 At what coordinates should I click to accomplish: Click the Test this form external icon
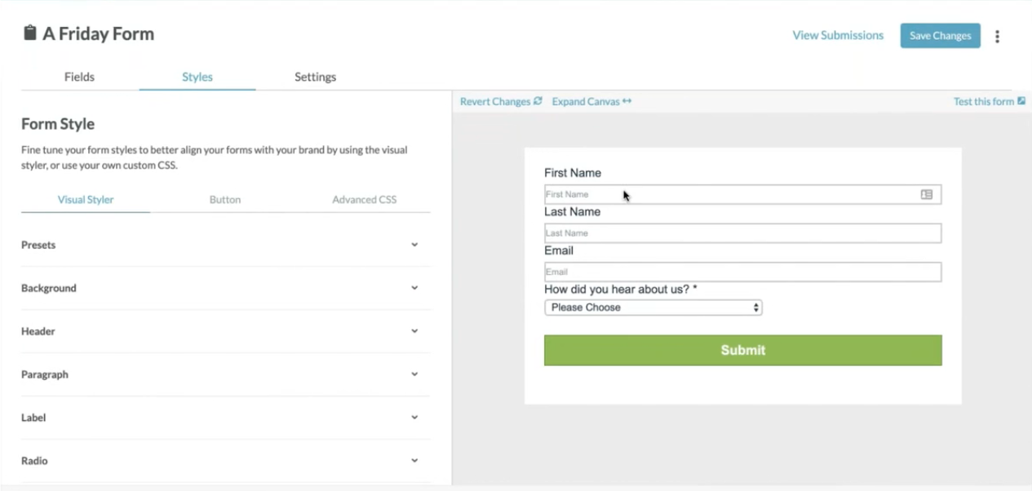(1021, 101)
